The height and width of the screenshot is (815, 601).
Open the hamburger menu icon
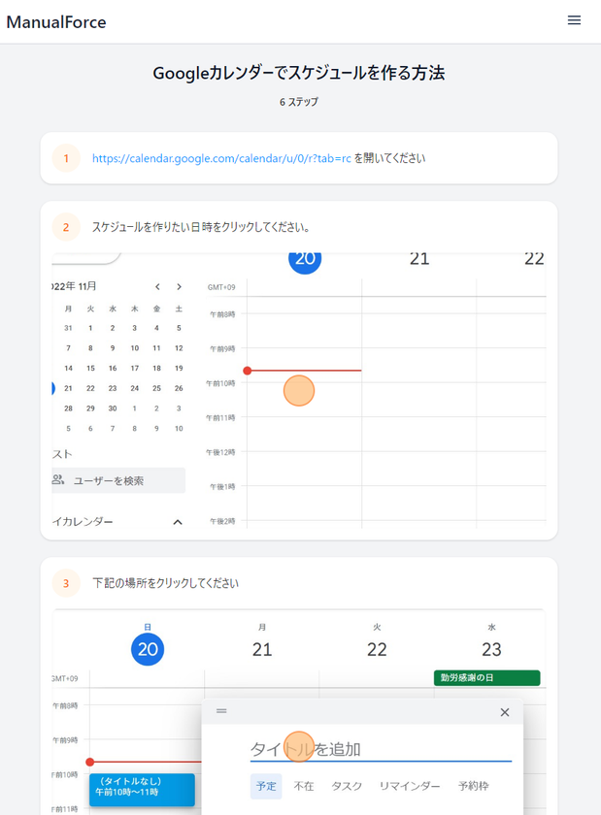tap(574, 20)
